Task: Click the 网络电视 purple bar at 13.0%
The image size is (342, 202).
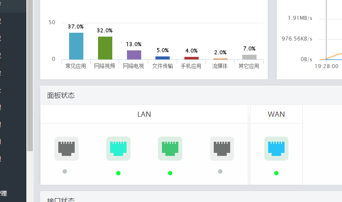Action: (134, 55)
